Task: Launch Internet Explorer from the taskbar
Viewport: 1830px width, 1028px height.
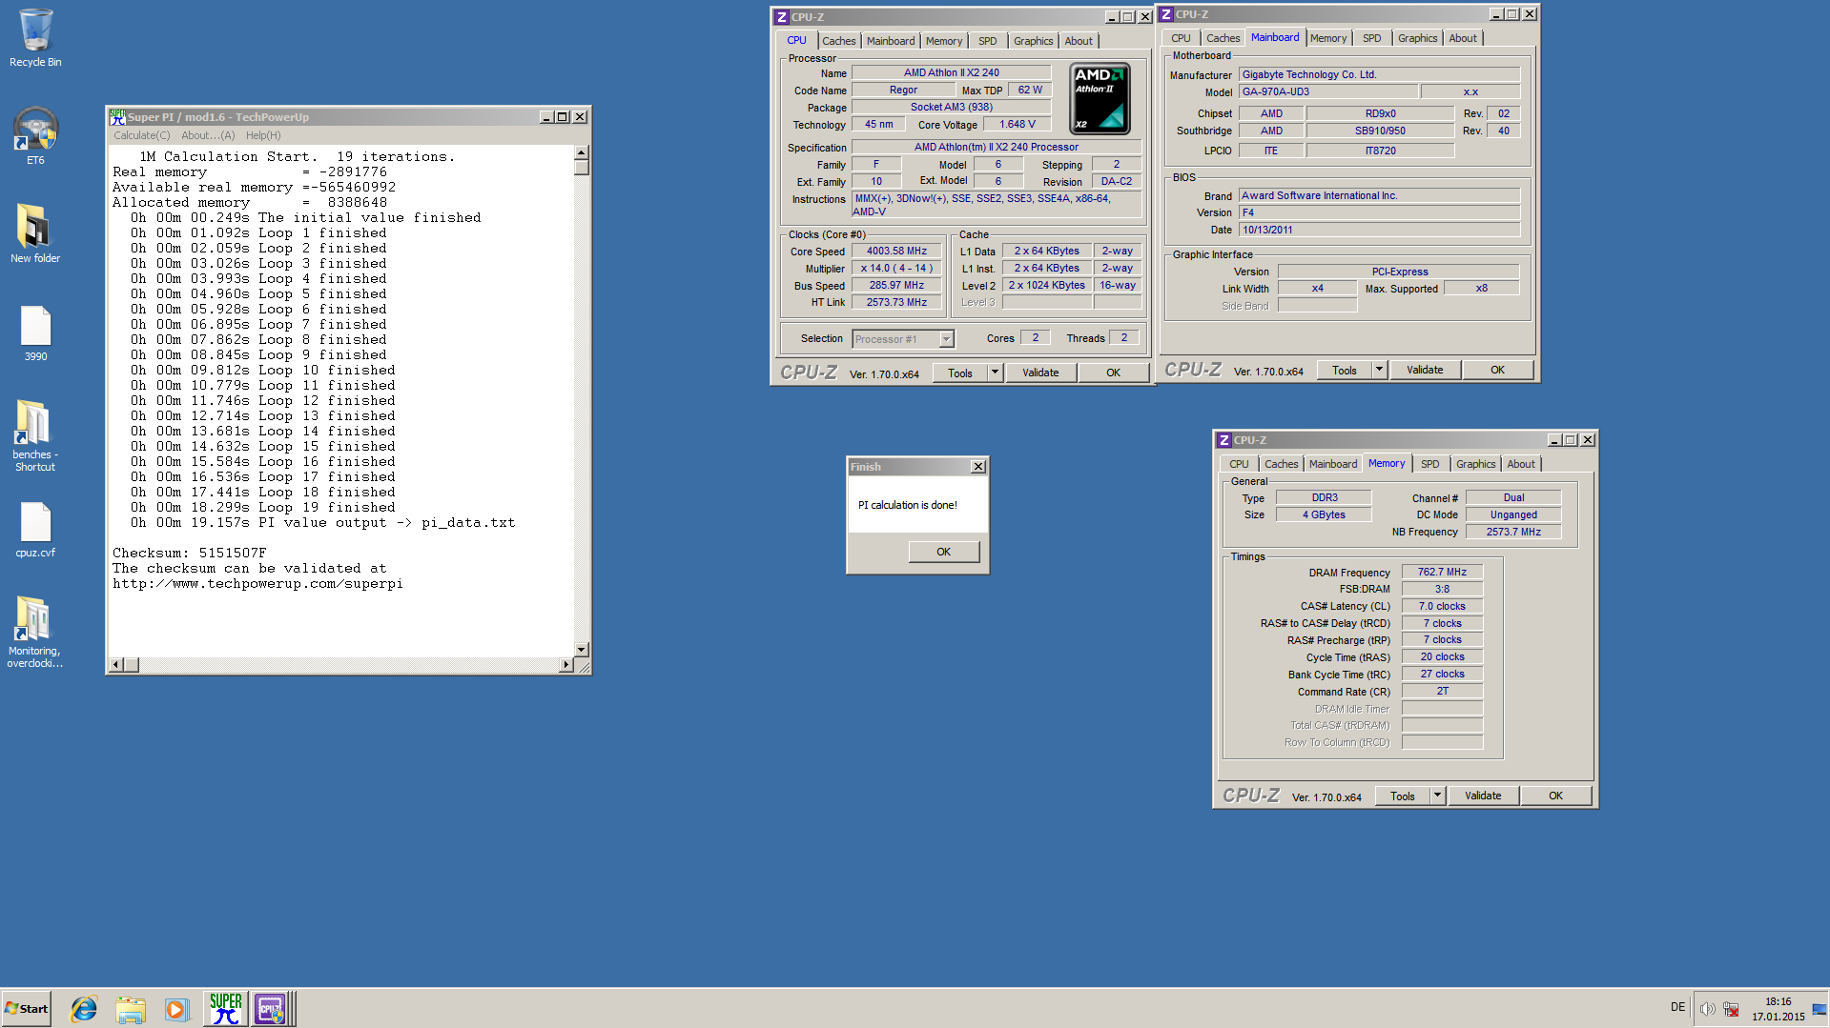Action: 84,1008
